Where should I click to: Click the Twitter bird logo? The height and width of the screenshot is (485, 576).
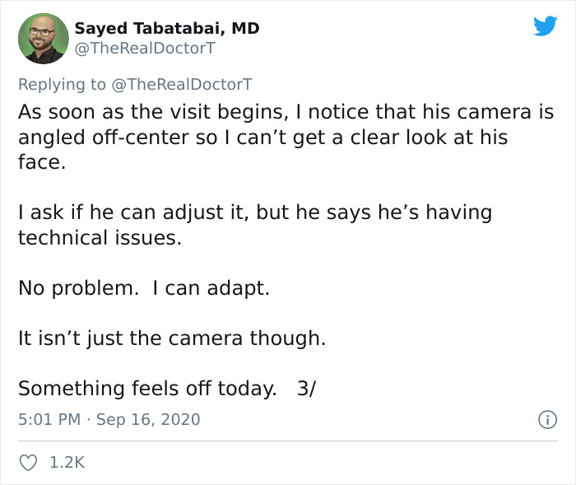545,26
